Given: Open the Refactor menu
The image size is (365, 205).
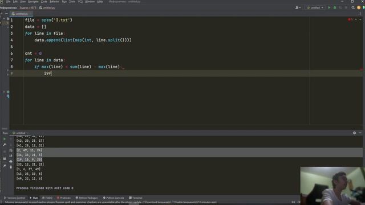Looking at the screenshot, I should click(55, 2).
